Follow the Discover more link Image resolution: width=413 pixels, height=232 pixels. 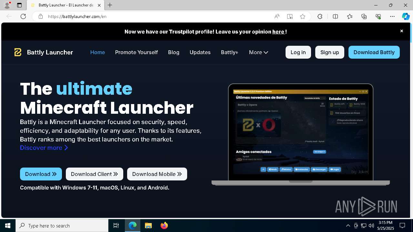pyautogui.click(x=44, y=148)
